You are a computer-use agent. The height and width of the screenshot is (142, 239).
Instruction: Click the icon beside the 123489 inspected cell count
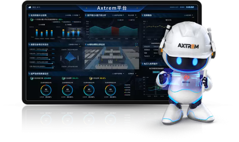pyautogui.click(x=31, y=78)
